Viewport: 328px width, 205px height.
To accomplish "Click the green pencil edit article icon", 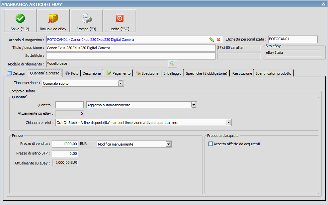I will pyautogui.click(x=212, y=40).
